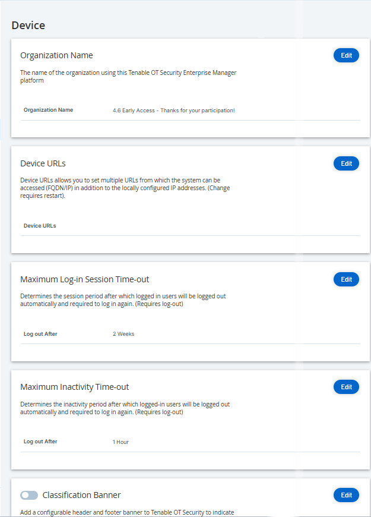
Task: Edit Maximum Log-in Session Time-out
Action: pyautogui.click(x=346, y=279)
